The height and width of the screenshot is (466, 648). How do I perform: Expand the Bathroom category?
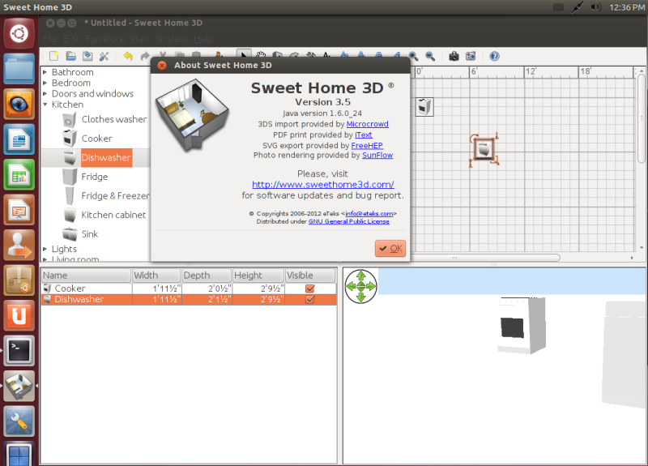tap(45, 72)
